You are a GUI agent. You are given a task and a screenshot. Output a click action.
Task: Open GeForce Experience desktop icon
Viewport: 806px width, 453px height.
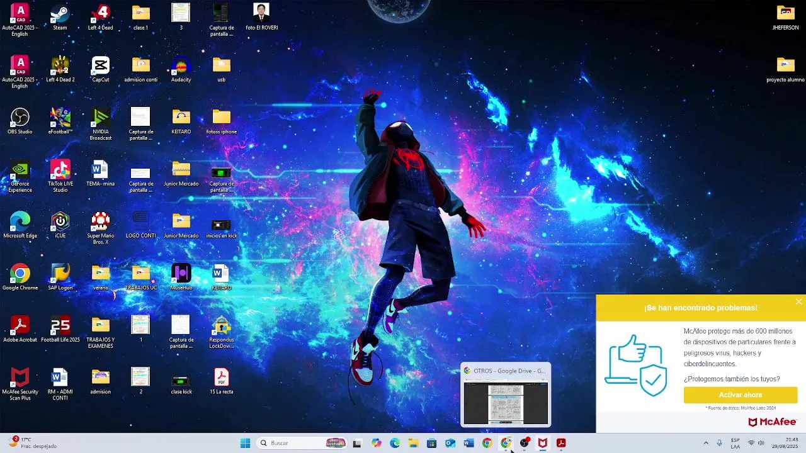(x=20, y=176)
